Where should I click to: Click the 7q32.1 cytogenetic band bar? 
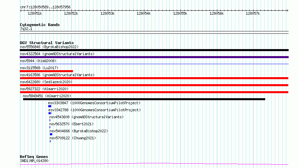(154, 32)
